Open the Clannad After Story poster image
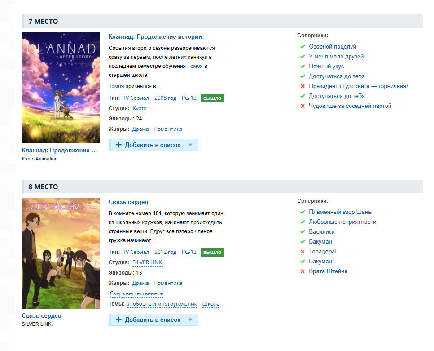 61,88
